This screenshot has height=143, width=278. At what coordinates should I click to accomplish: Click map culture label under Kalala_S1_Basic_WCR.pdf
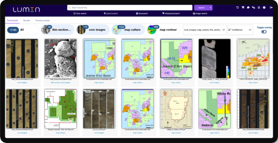176,133
